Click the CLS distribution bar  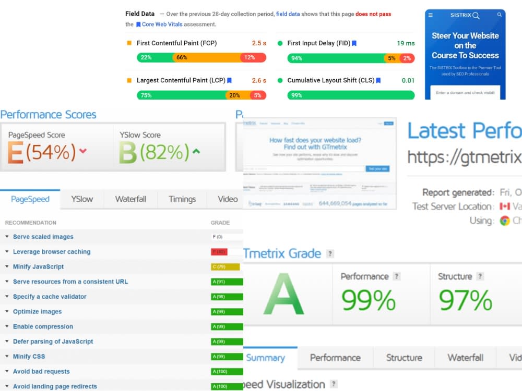(x=351, y=95)
